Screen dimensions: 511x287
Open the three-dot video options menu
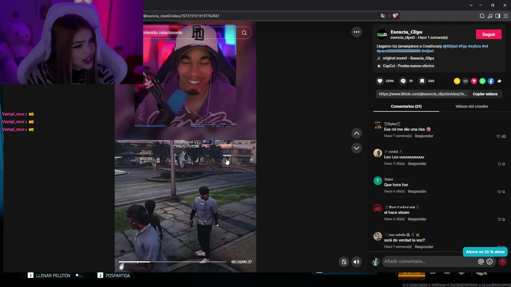(357, 32)
